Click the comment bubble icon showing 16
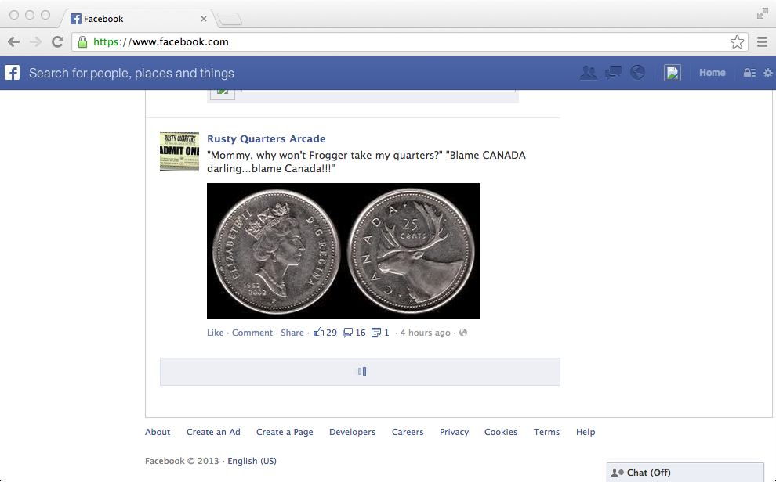Screen dimensions: 776x482 (348, 333)
